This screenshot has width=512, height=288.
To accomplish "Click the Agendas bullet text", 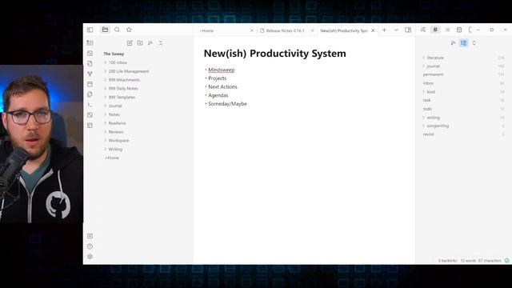I will tap(218, 95).
